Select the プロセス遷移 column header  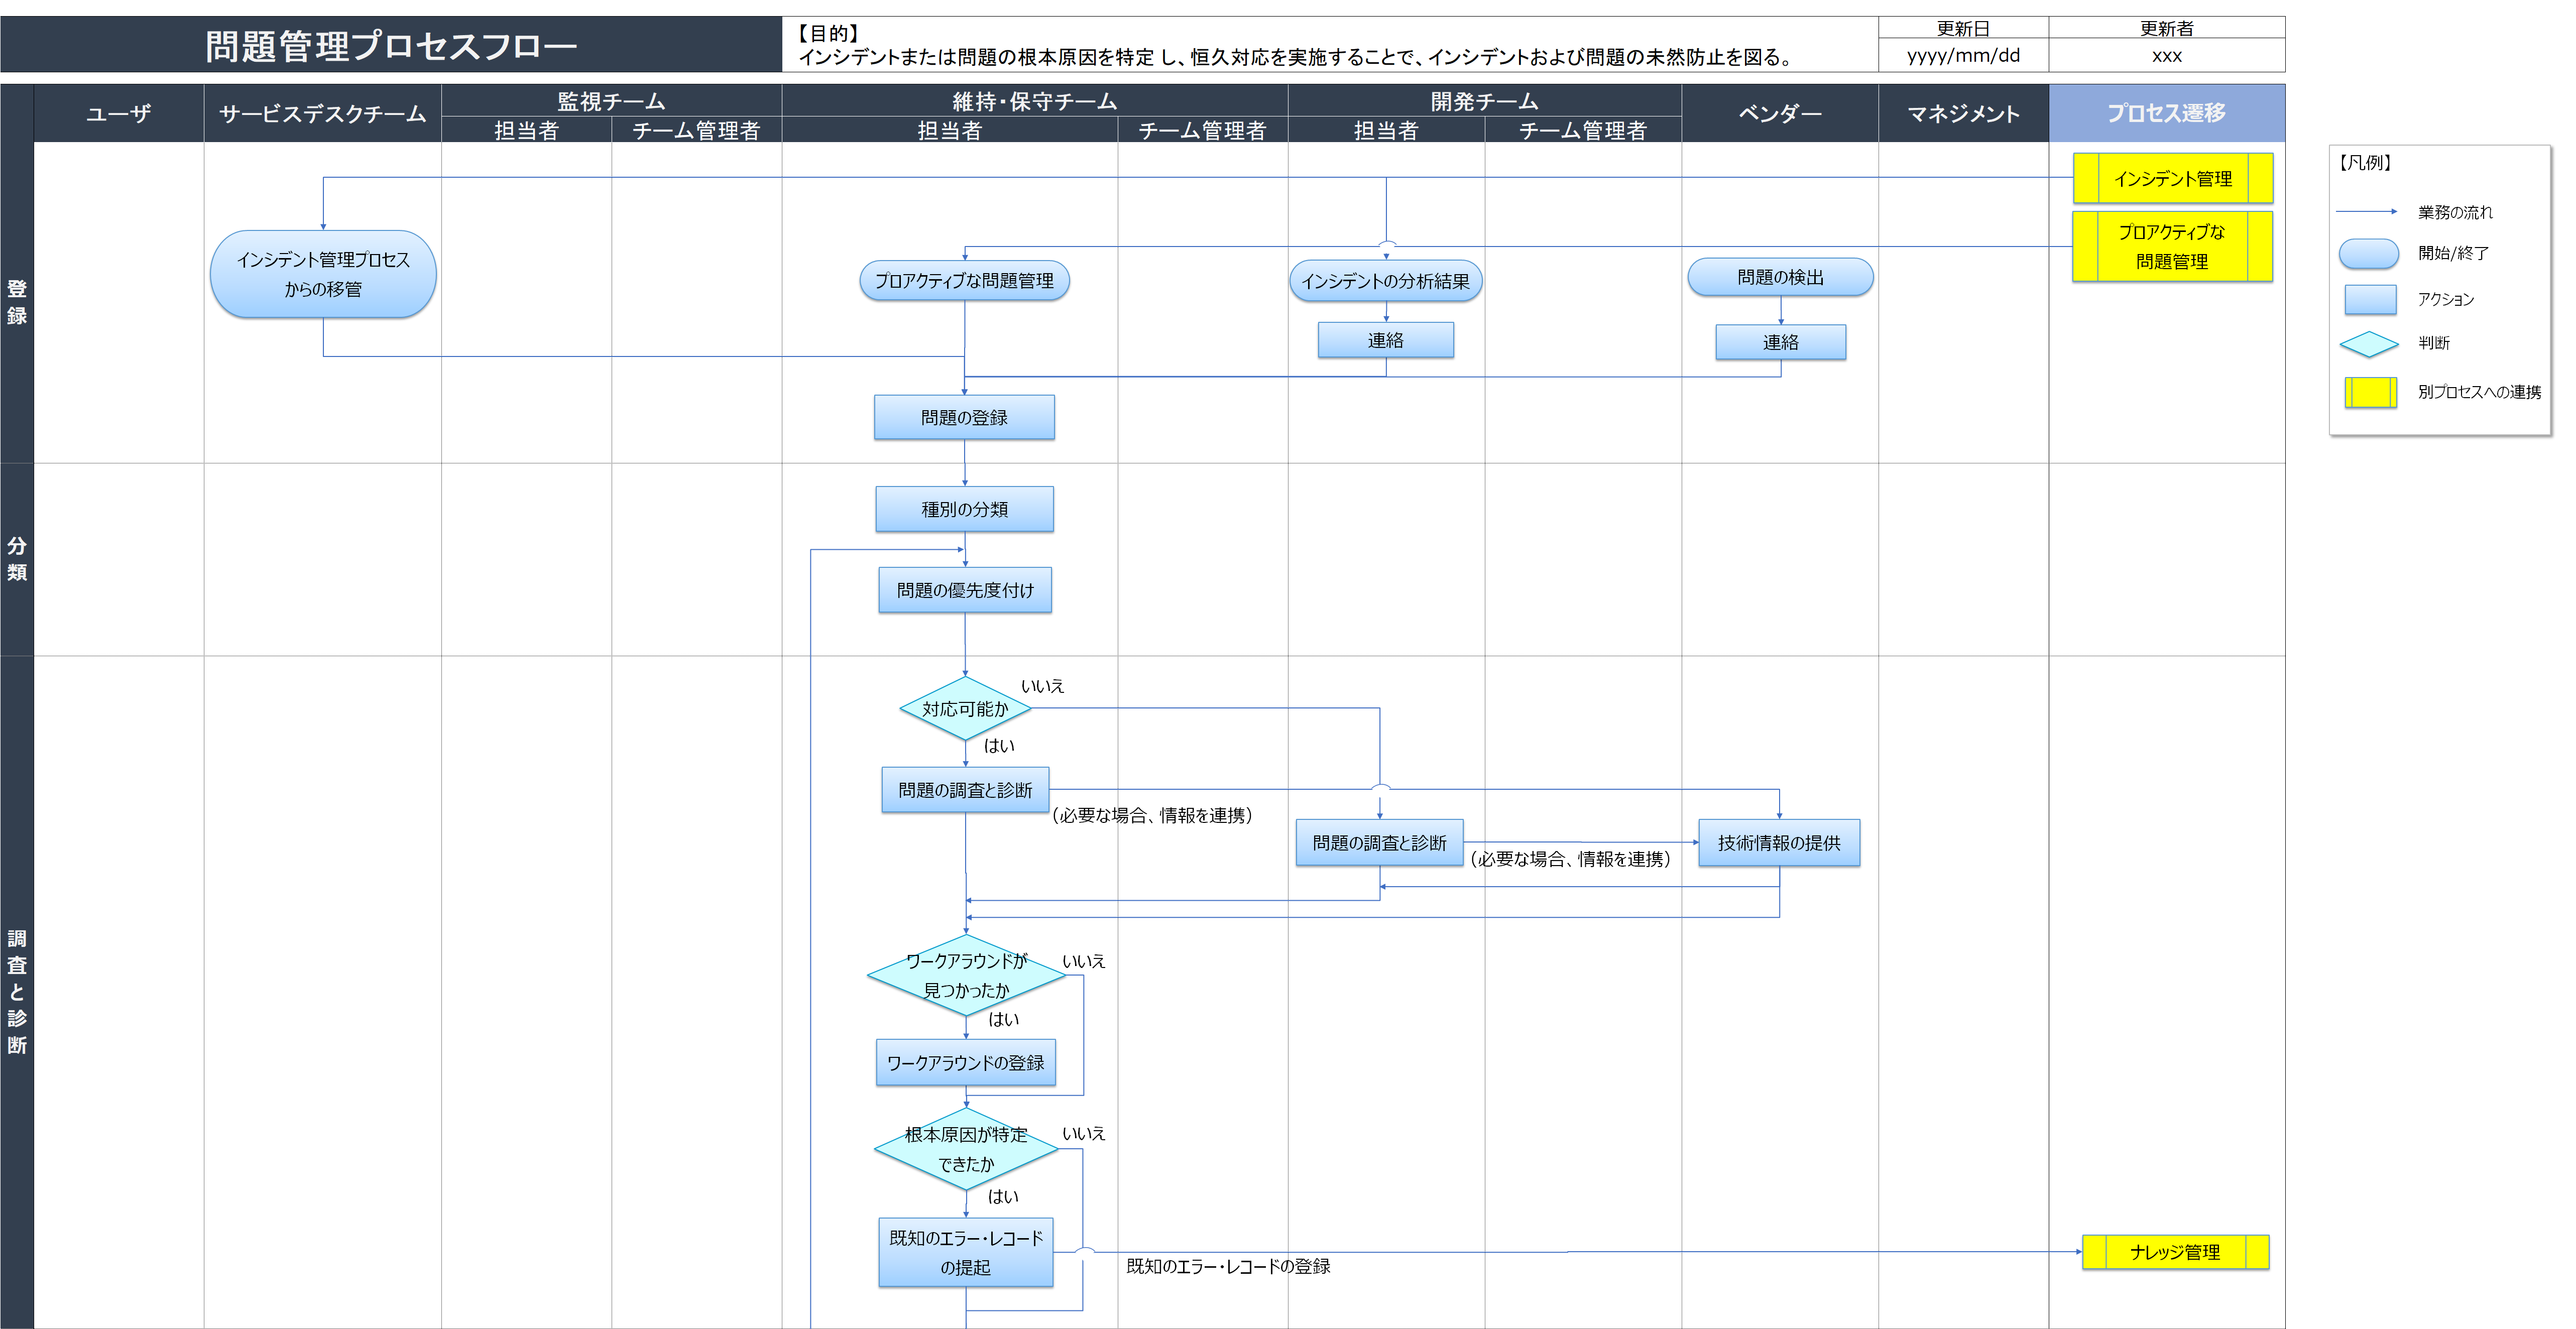pyautogui.click(x=2166, y=113)
